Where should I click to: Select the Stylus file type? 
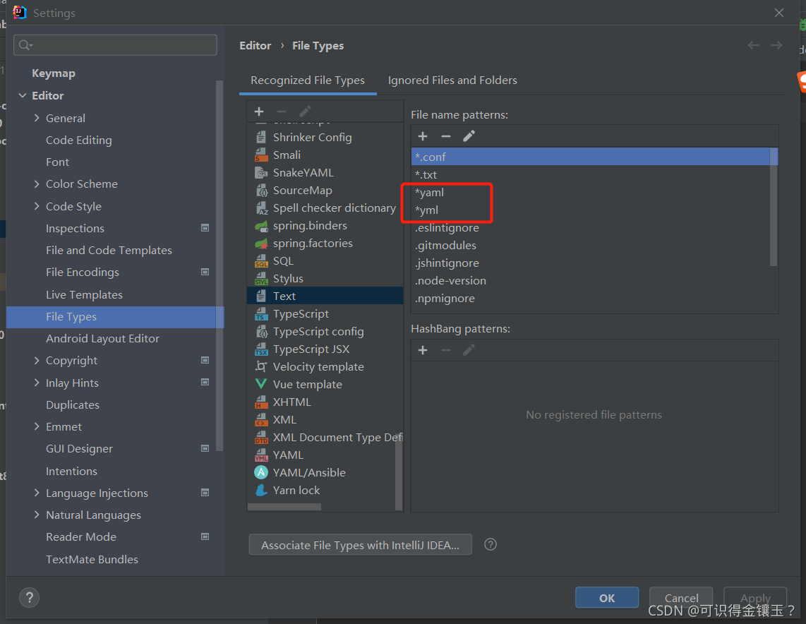click(325, 279)
